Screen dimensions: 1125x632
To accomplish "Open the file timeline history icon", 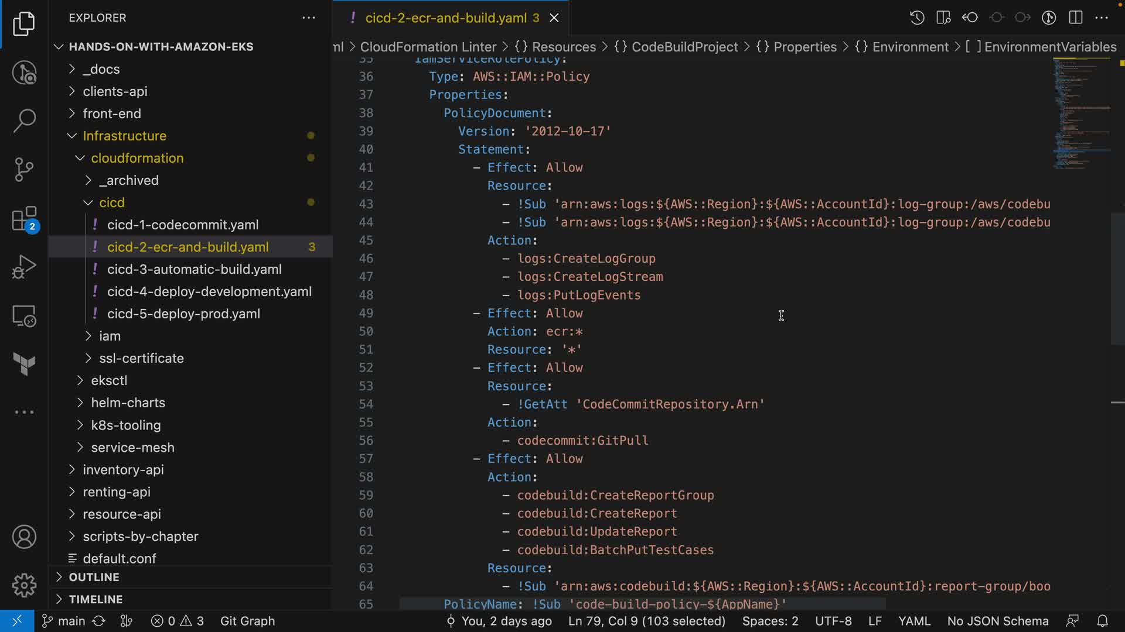I will (917, 18).
